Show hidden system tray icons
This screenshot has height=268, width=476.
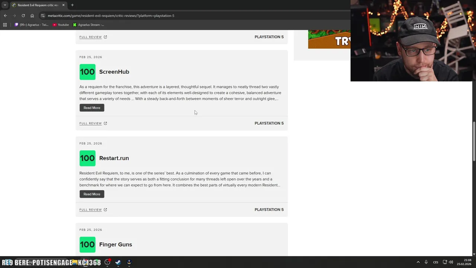[x=418, y=262]
